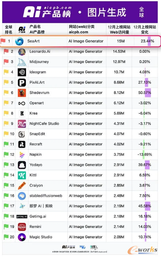Click the Kittl green K logo

(x=22, y=175)
